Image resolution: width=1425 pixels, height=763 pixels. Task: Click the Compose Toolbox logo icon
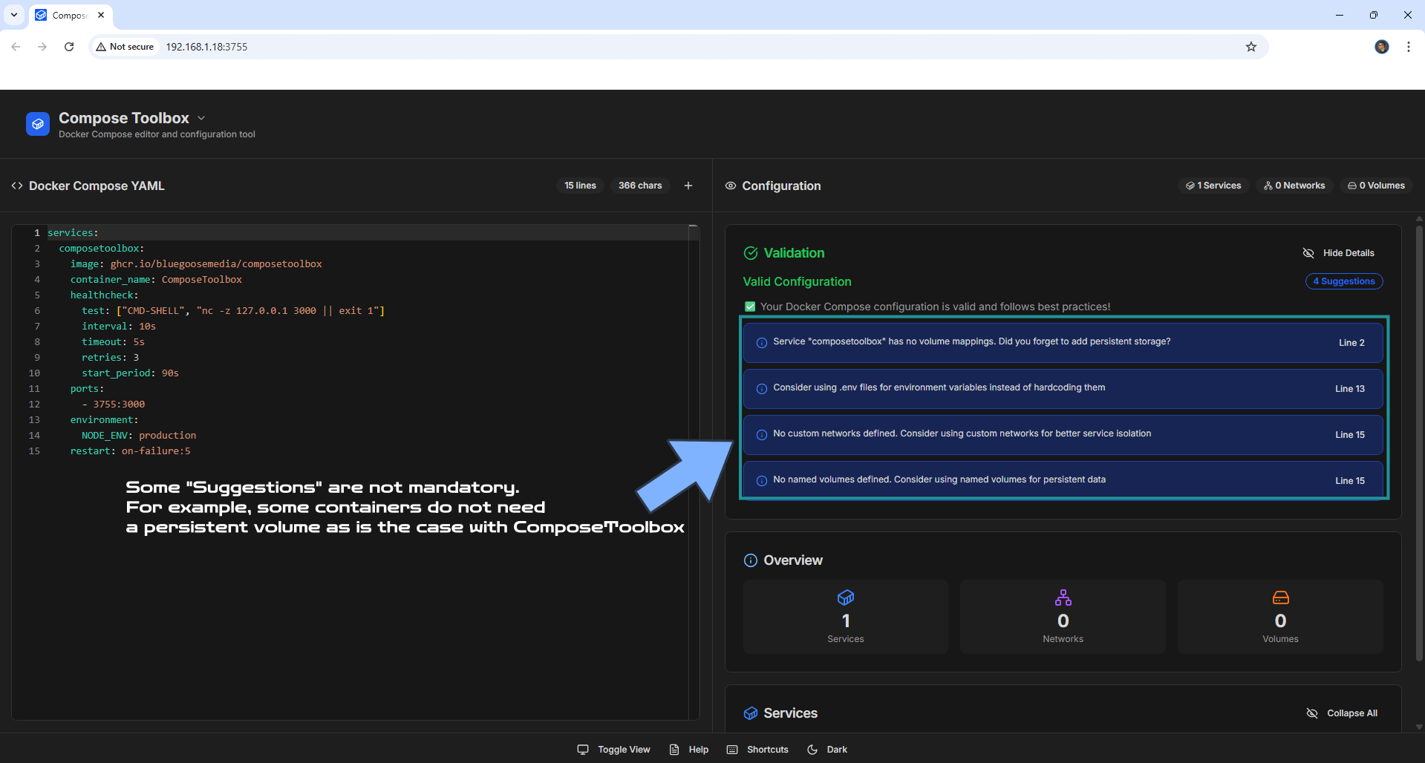coord(38,124)
